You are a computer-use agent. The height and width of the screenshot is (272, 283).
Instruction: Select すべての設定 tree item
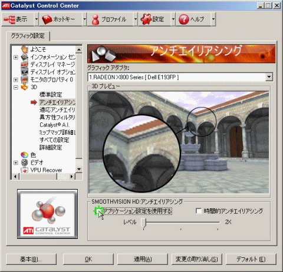point(54,140)
